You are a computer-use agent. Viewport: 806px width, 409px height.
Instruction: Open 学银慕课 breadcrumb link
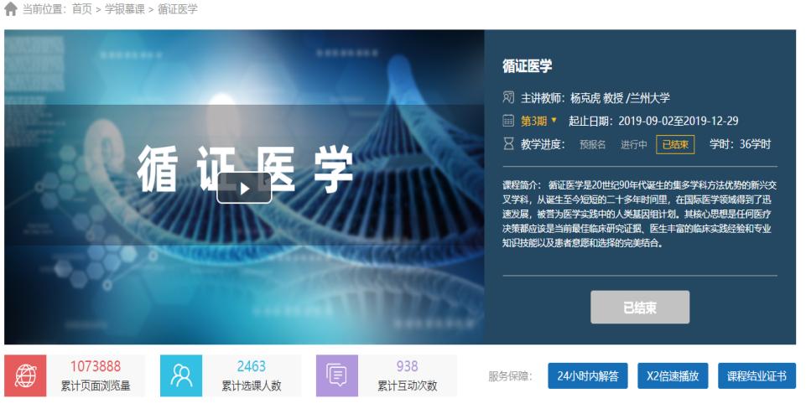125,8
